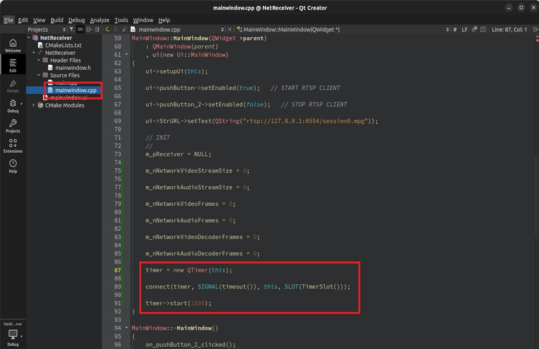Click on m_pReceiver = NULL; line

[x=178, y=154]
